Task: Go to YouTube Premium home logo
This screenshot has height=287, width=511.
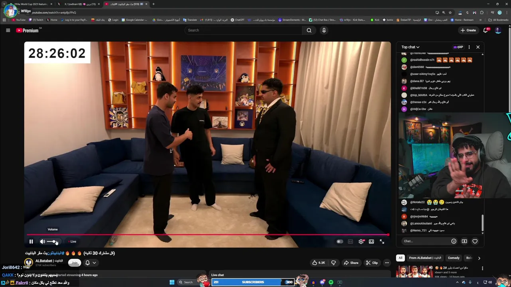Action: tap(28, 30)
